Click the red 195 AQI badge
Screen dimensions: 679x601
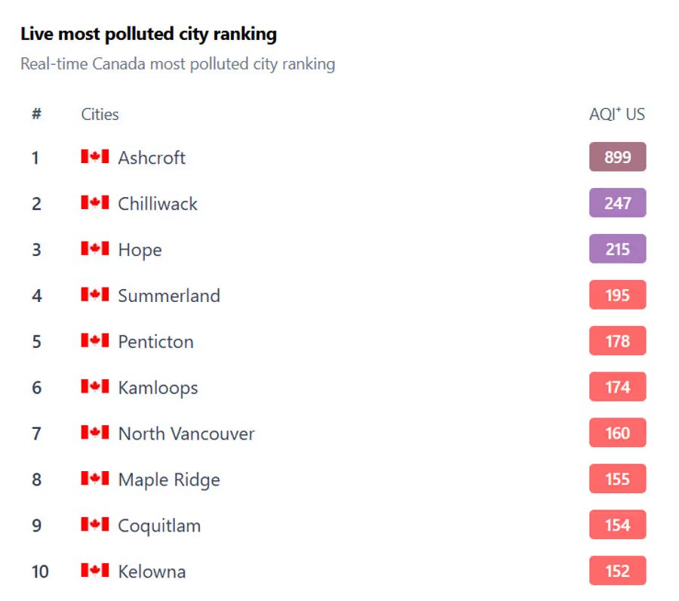pyautogui.click(x=617, y=295)
